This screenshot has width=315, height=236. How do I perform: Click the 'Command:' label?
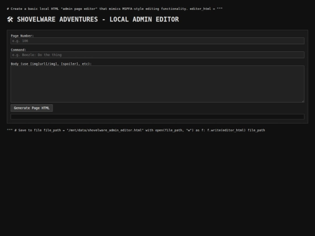[x=19, y=50]
